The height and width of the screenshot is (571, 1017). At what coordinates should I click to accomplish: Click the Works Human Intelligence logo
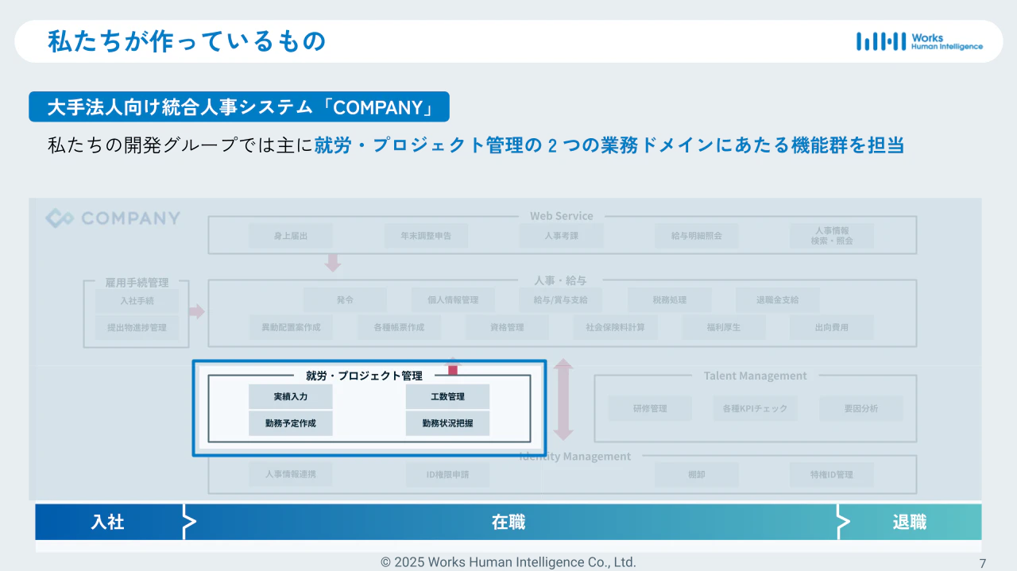(x=919, y=41)
